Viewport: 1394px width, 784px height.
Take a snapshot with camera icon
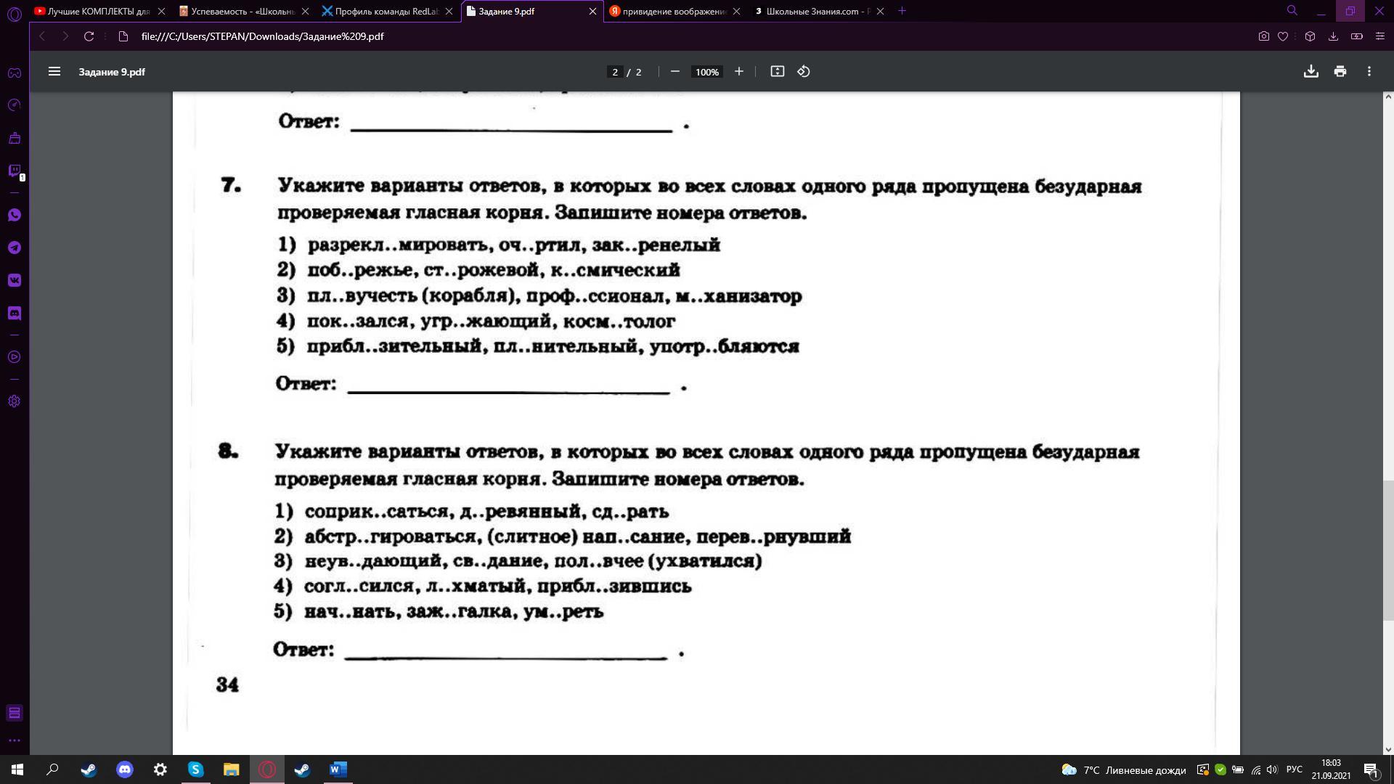1263,36
